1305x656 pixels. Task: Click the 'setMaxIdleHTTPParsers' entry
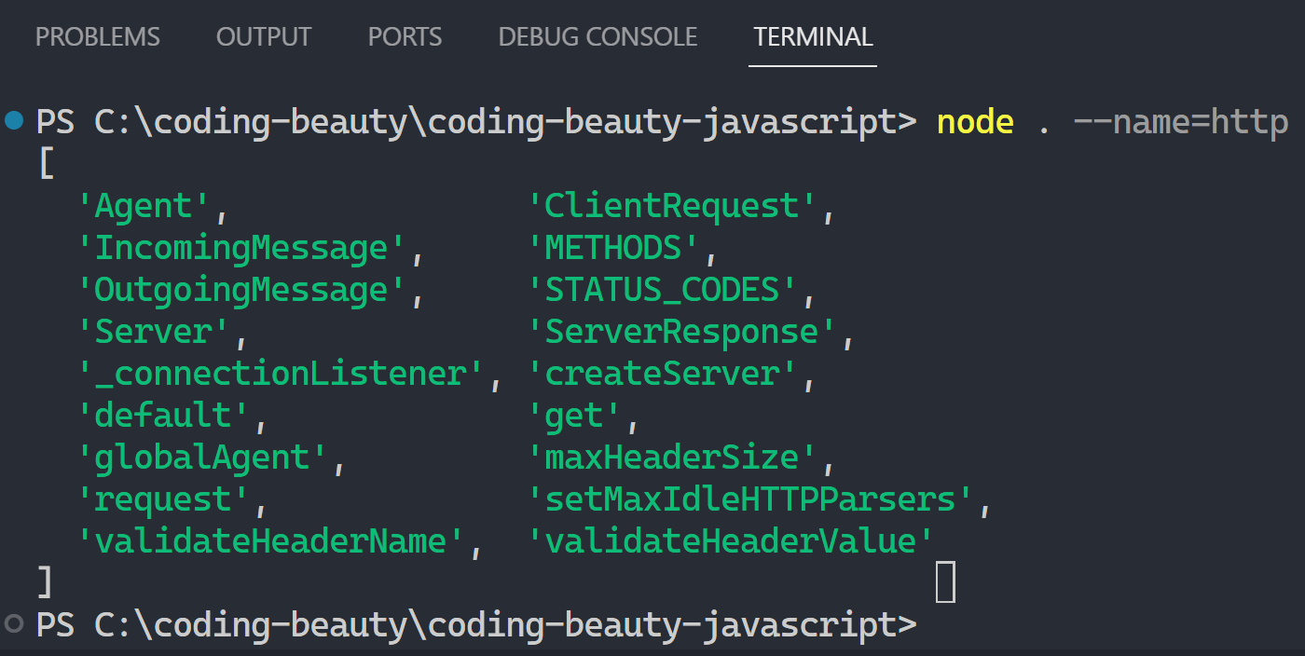point(750,499)
